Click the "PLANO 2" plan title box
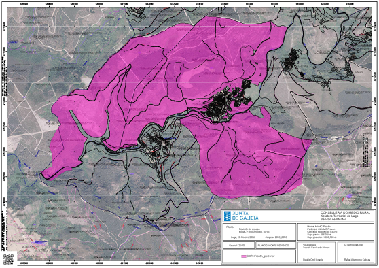 275,246
